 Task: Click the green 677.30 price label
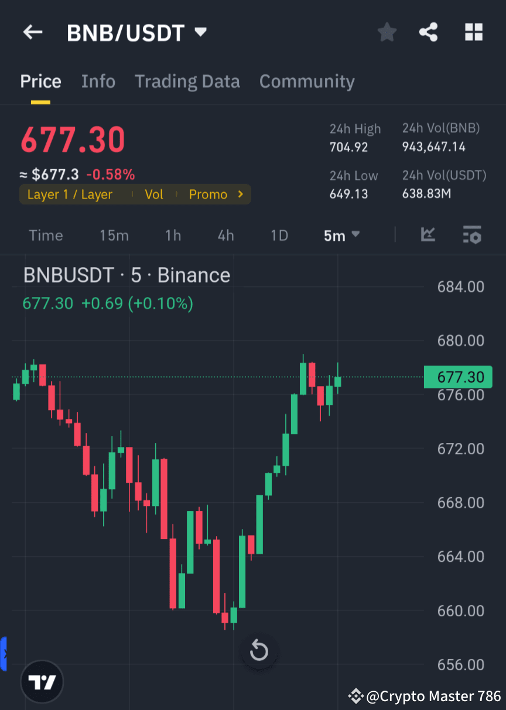point(459,377)
